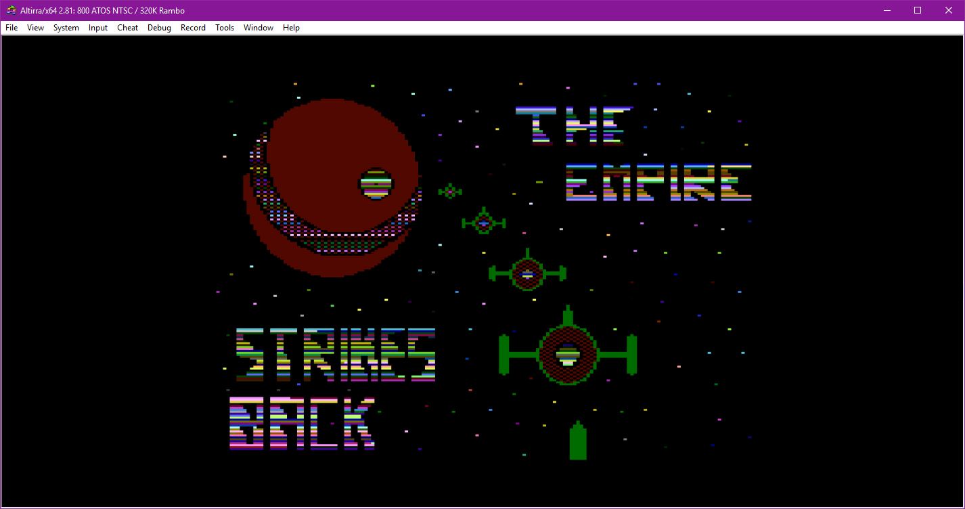
Task: Open the Tools menu
Action: 225,28
